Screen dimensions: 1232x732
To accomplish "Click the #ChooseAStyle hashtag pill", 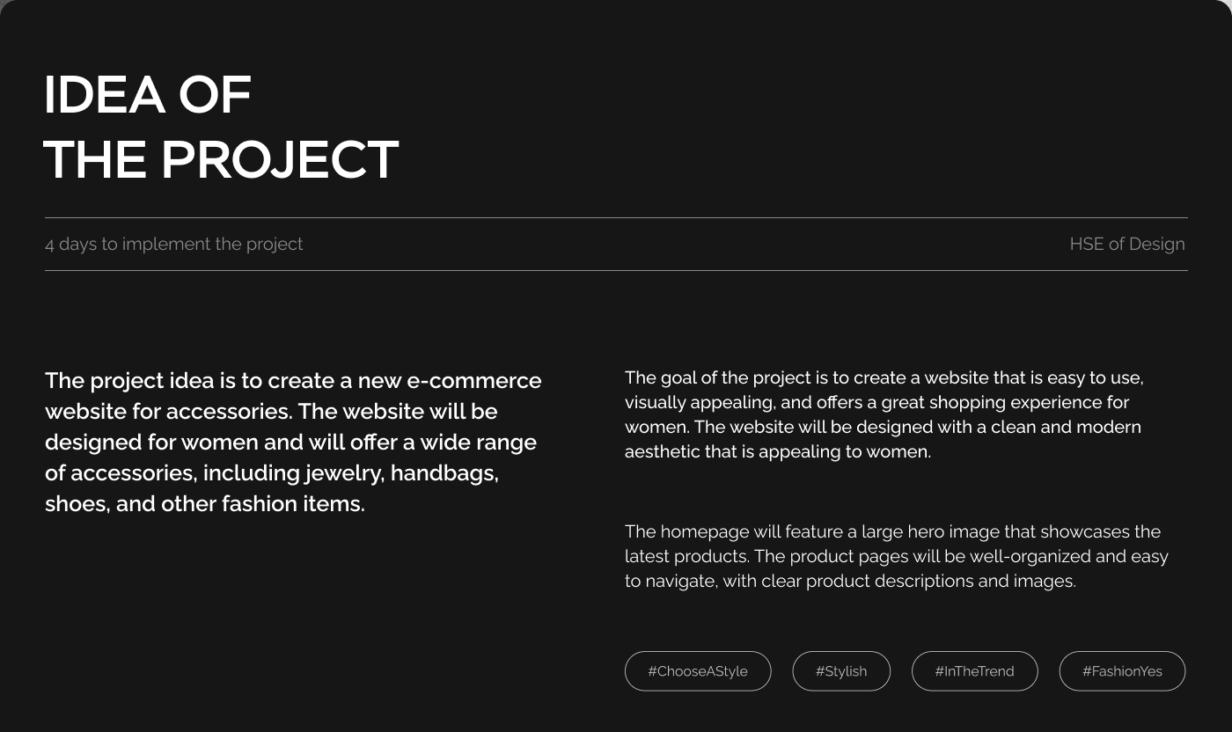I will [x=698, y=671].
